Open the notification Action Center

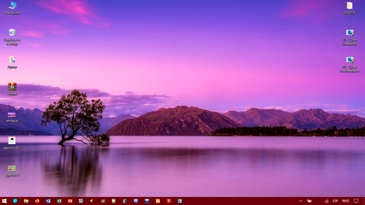pyautogui.click(x=356, y=201)
